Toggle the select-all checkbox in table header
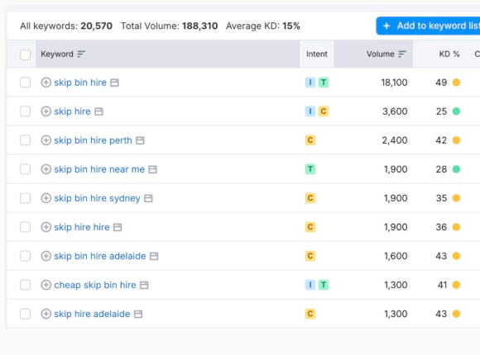This screenshot has height=355, width=480. [x=25, y=54]
